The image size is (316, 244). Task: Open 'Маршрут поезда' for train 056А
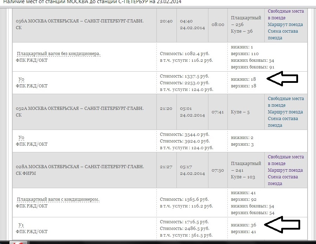(x=285, y=25)
